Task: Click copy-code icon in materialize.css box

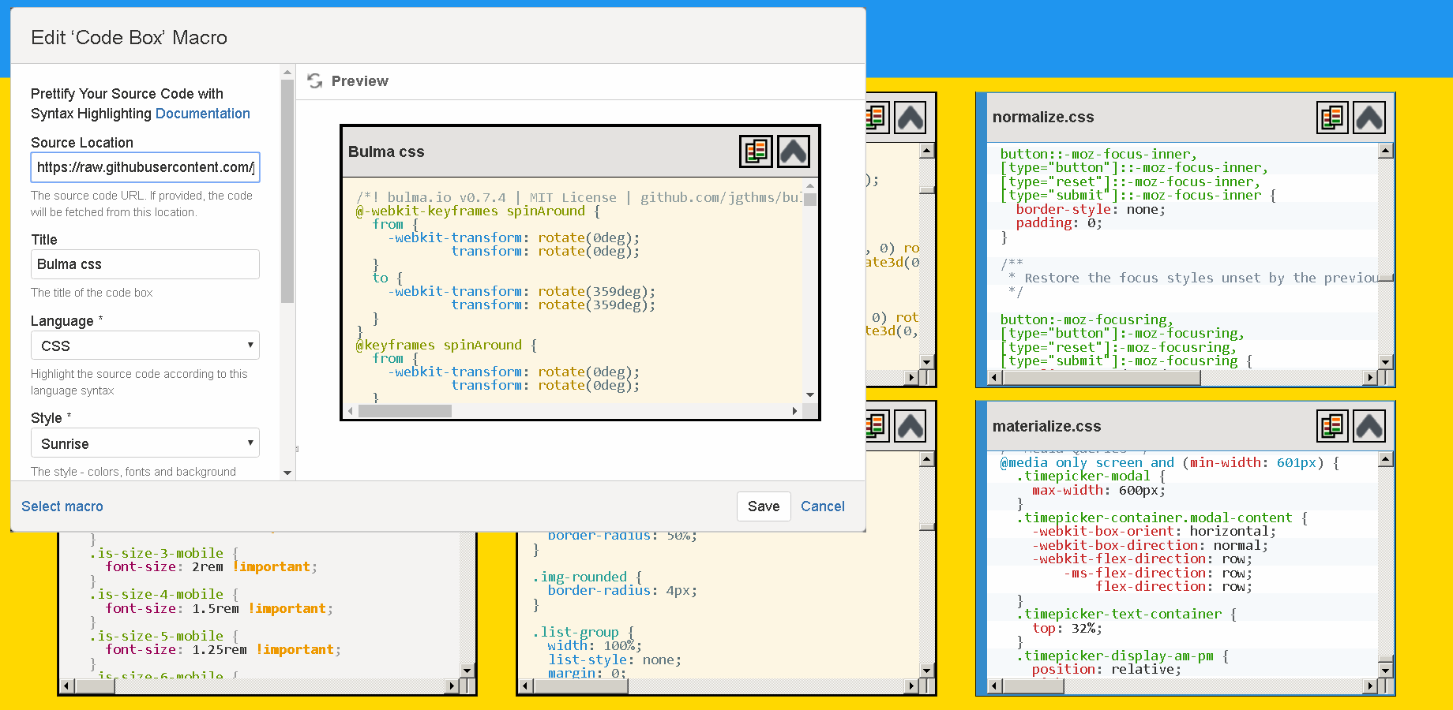Action: (1332, 427)
